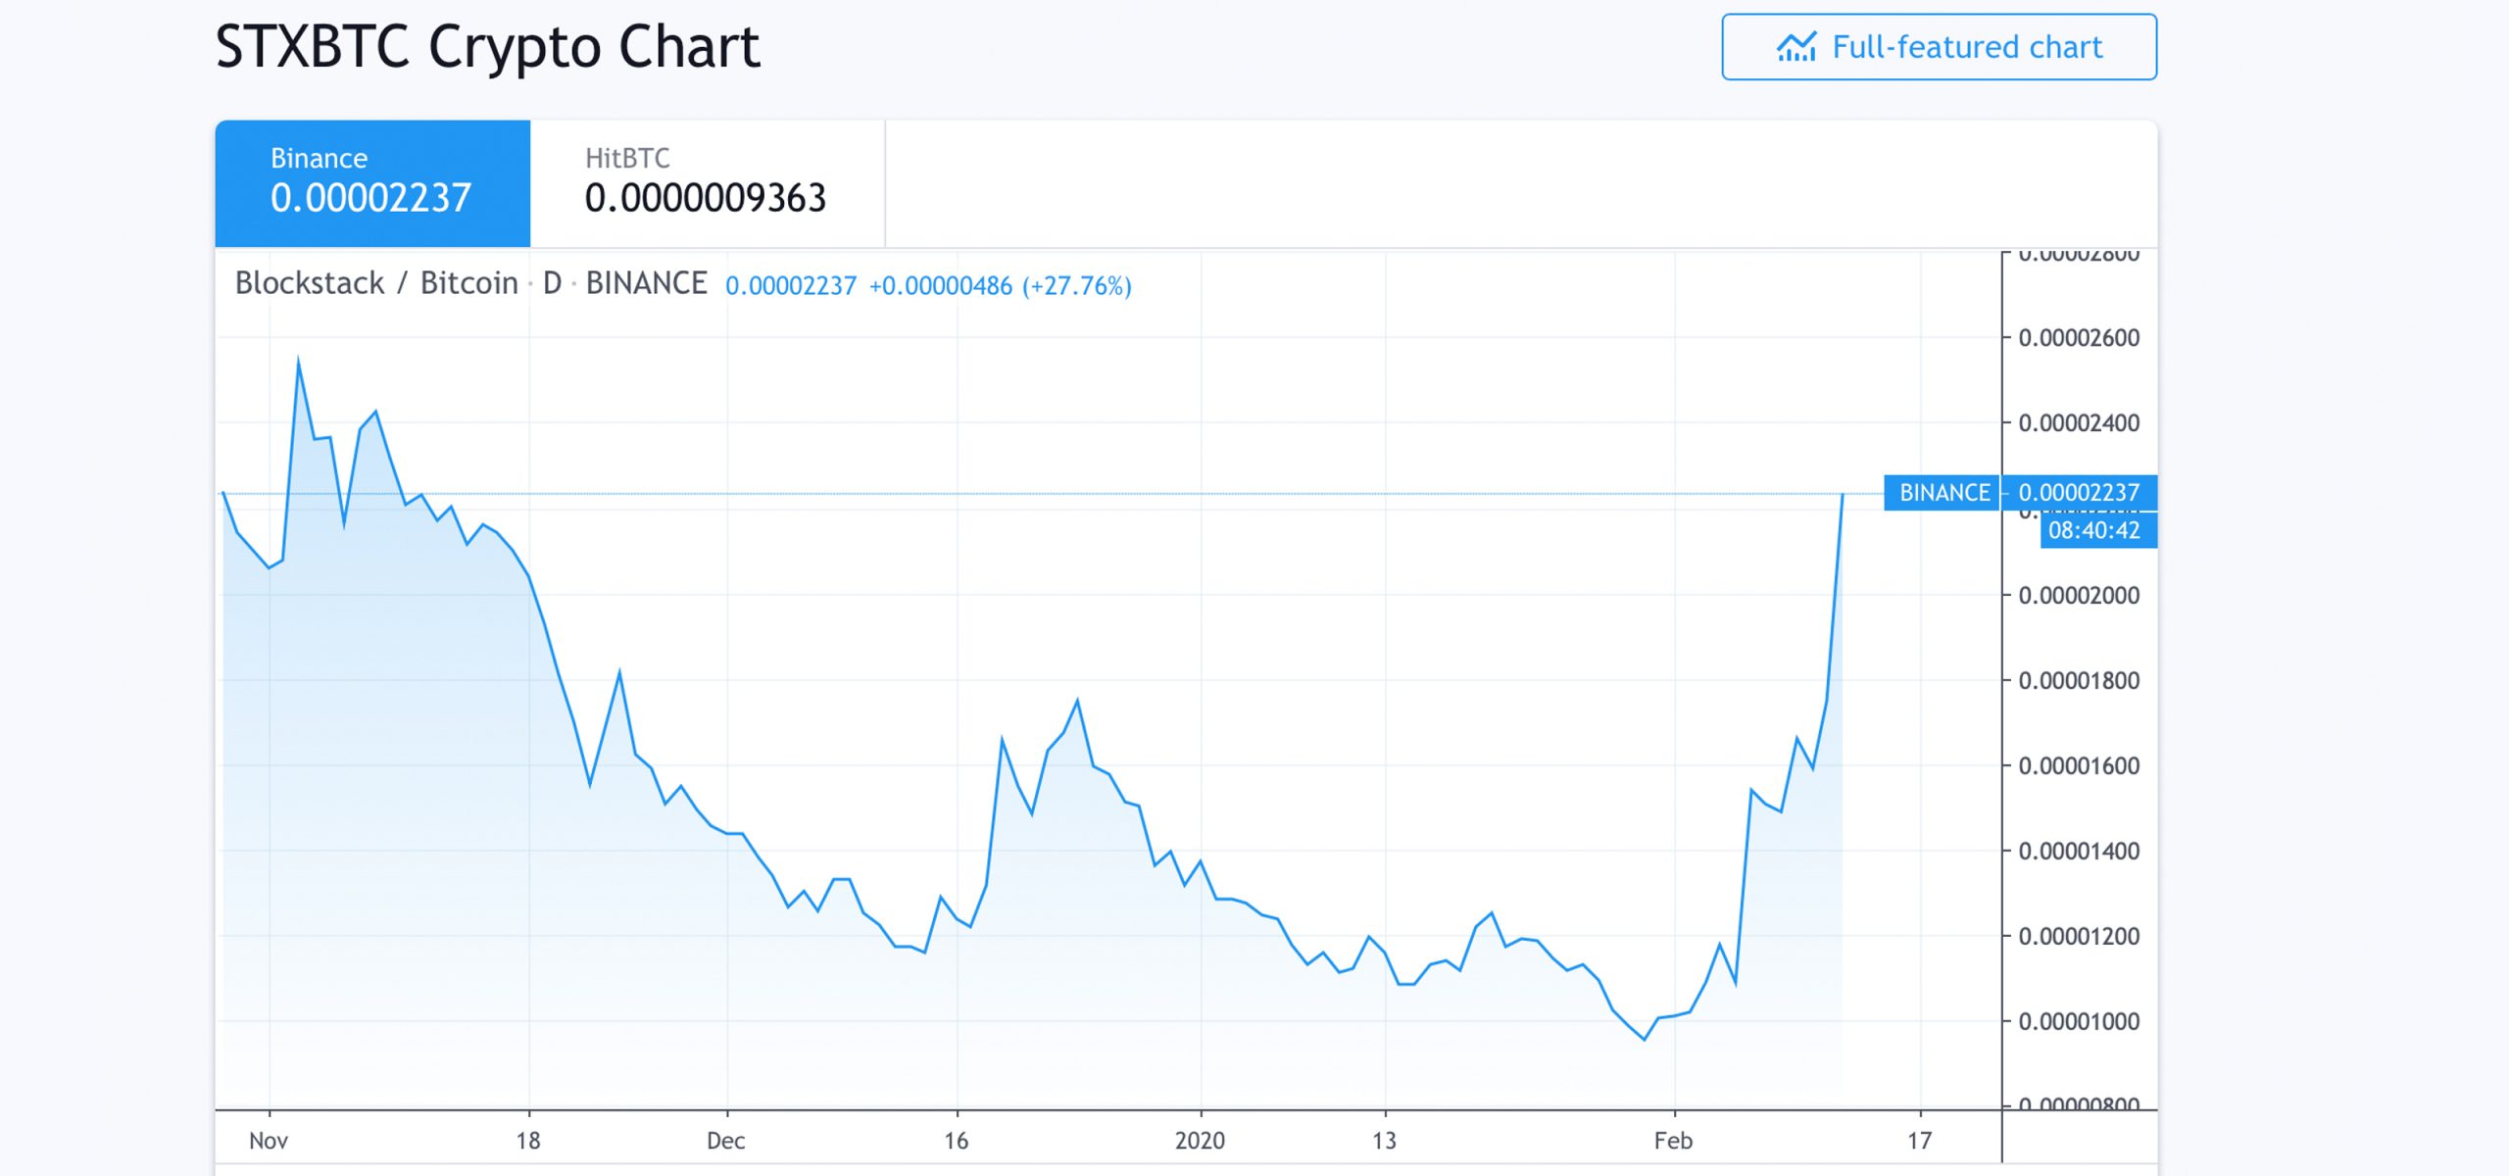
Task: Click the Blockstack / Bitcoin symbol label
Action: click(376, 283)
